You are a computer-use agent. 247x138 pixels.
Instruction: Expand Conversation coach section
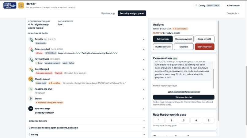pyautogui.click(x=87, y=128)
